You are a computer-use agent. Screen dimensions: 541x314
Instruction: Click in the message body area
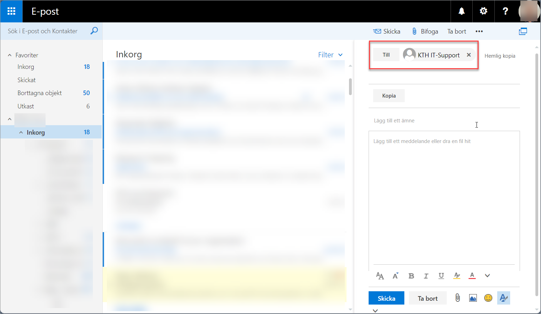(x=444, y=198)
